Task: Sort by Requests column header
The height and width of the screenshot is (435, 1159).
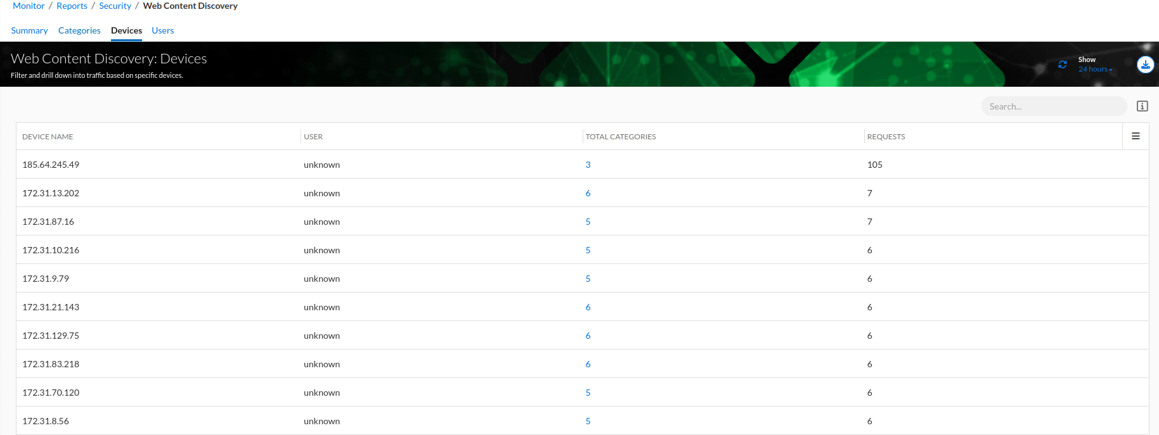Action: (886, 137)
